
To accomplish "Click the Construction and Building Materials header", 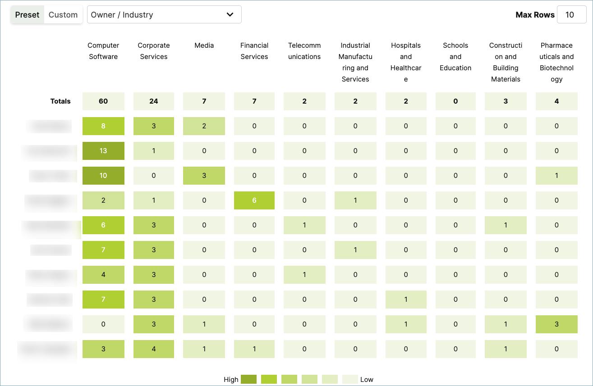I will (506, 62).
